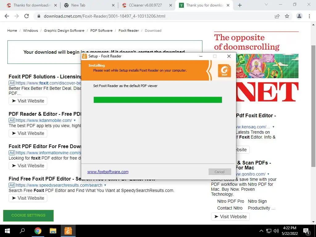Open the Nitro PDF Pro sitelink
The height and width of the screenshot is (237, 316).
[x=231, y=201]
